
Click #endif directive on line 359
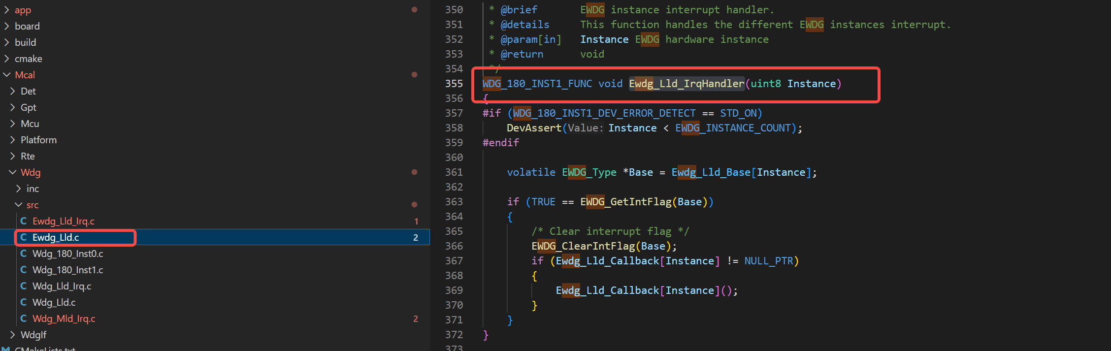click(500, 143)
